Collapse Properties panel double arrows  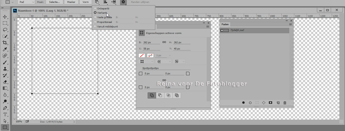[204, 23]
